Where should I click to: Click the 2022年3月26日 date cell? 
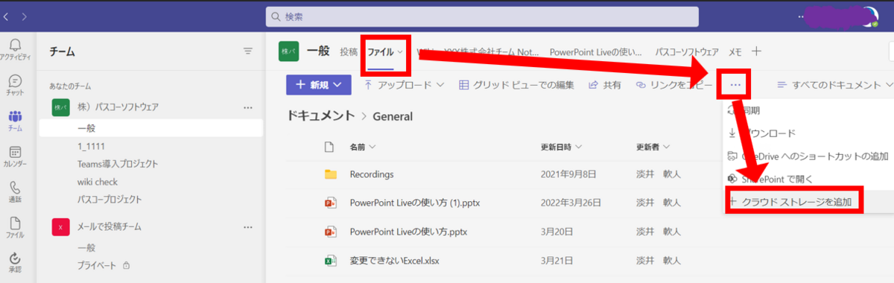pyautogui.click(x=570, y=203)
